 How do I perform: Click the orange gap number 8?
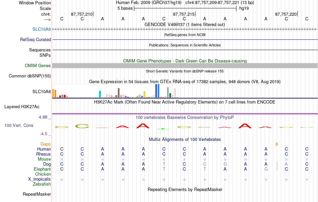(x=276, y=144)
